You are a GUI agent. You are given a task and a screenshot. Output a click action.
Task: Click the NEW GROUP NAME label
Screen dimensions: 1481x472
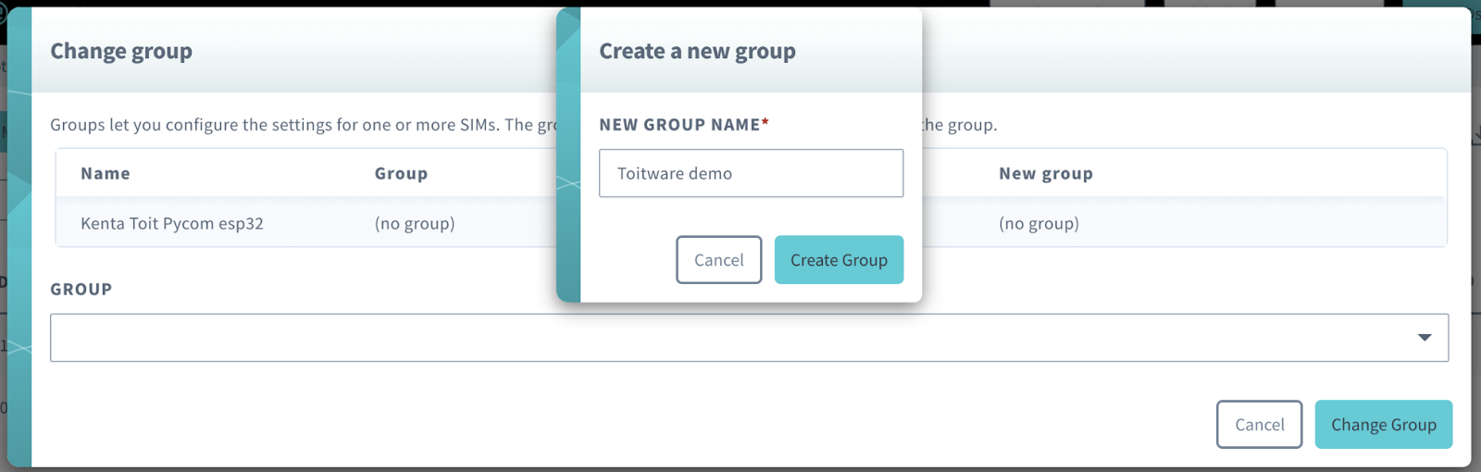click(679, 125)
